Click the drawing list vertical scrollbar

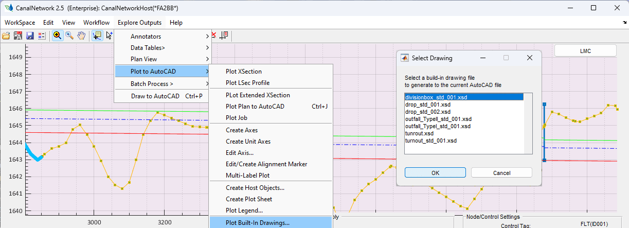click(528, 123)
